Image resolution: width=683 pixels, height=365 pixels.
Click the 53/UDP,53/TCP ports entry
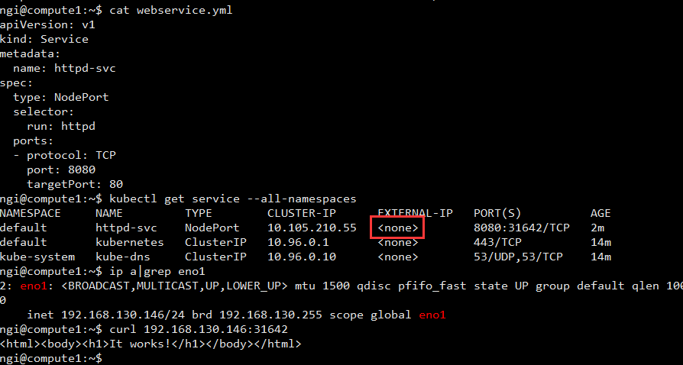pyautogui.click(x=518, y=257)
